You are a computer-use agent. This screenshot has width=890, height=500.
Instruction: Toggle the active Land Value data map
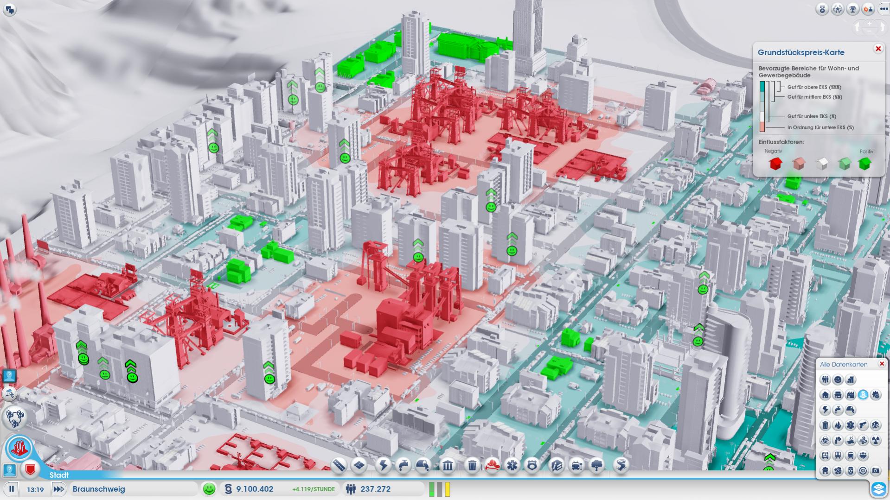863,395
